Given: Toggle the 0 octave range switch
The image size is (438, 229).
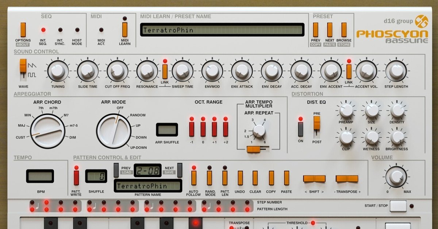Looking at the screenshot, I should [203, 129].
